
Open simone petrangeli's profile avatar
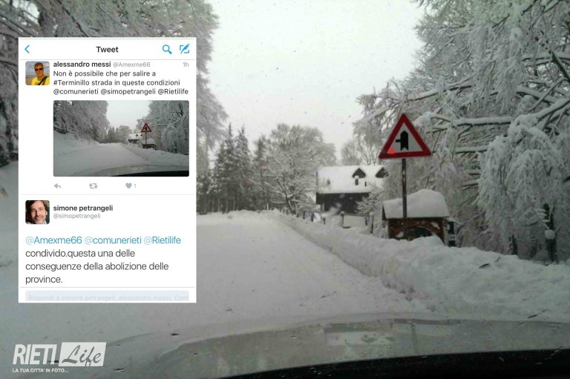pos(37,212)
